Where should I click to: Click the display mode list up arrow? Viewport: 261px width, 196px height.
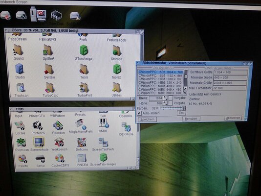[x=185, y=89]
